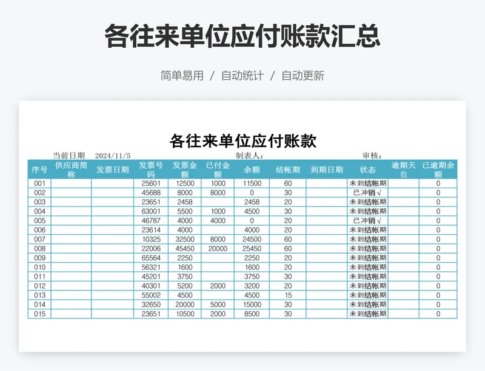
Task: Click the 已冲销 status in row 002
Action: [x=367, y=192]
